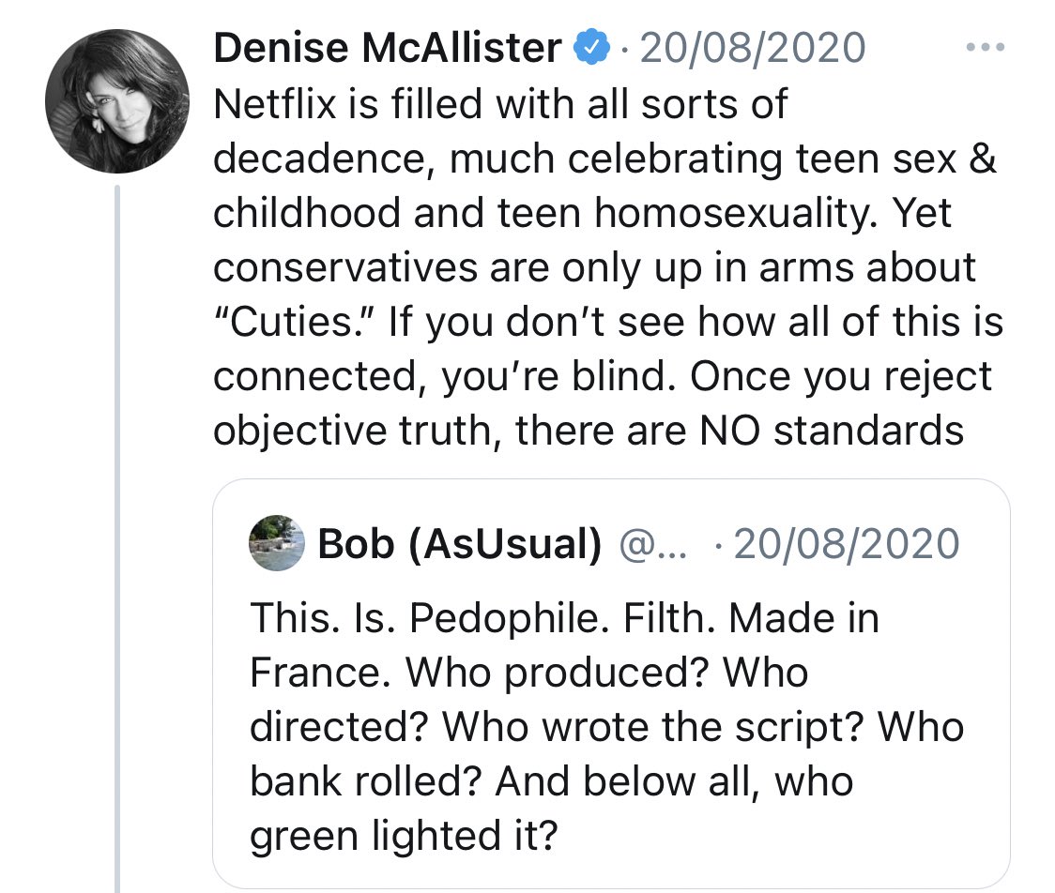This screenshot has width=1055, height=893.
Task: Click the quoted tweet's 20/08/2020 date
Action: click(x=847, y=544)
